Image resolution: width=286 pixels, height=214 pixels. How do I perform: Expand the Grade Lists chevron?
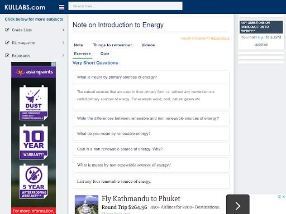pos(64,30)
